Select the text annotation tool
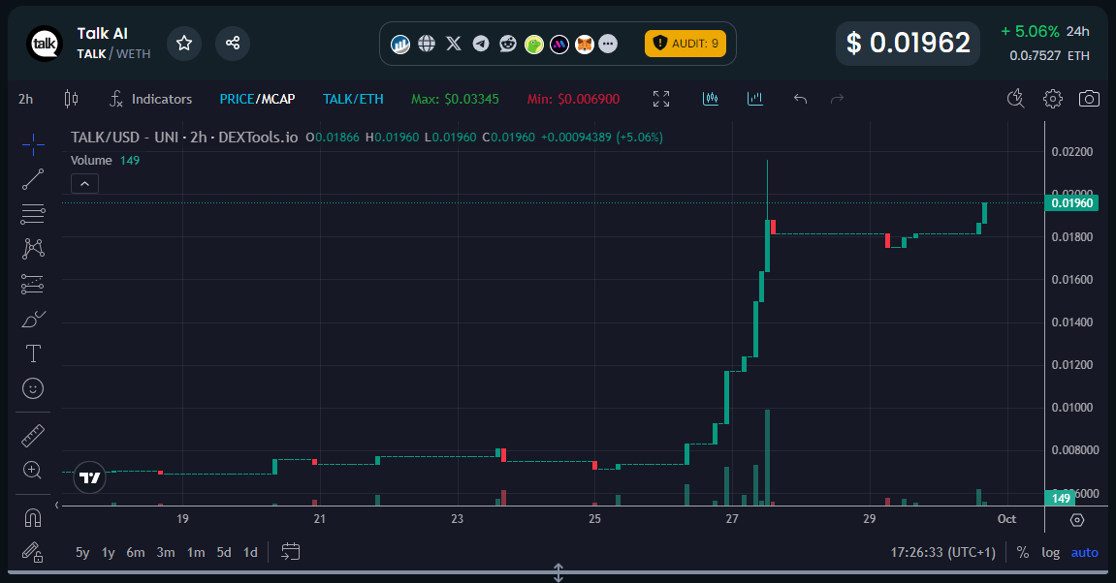Viewport: 1116px width, 583px height. point(33,353)
